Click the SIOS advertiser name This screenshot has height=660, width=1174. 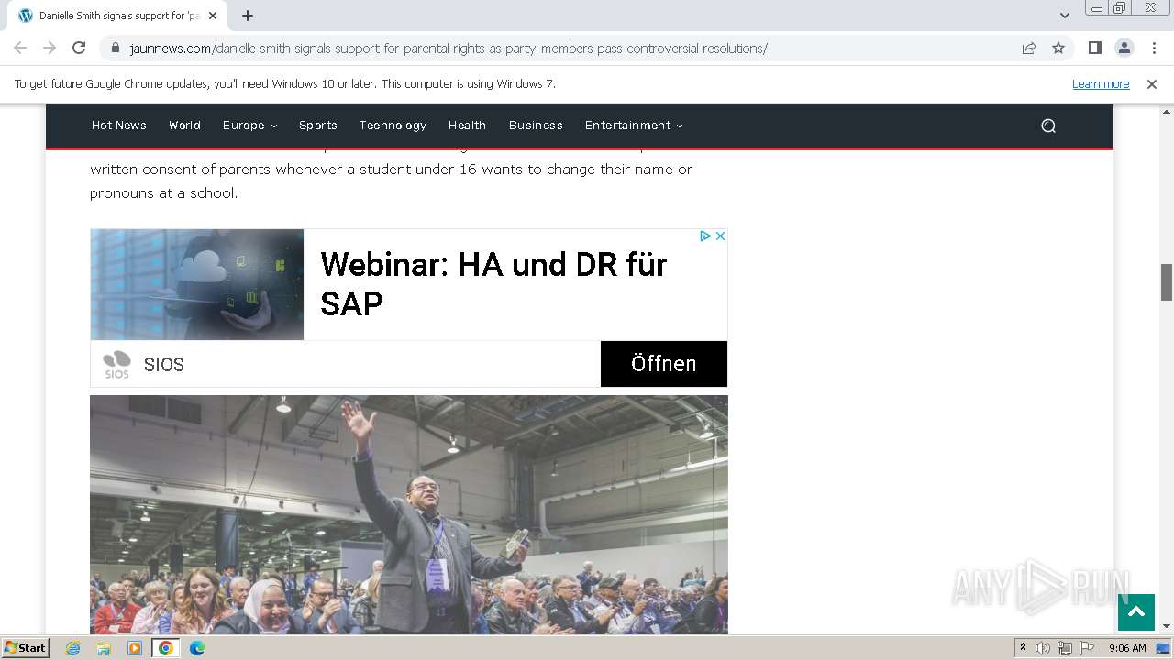click(164, 365)
